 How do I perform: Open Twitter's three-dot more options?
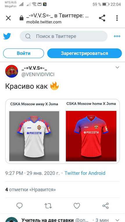pyautogui.click(x=117, y=36)
